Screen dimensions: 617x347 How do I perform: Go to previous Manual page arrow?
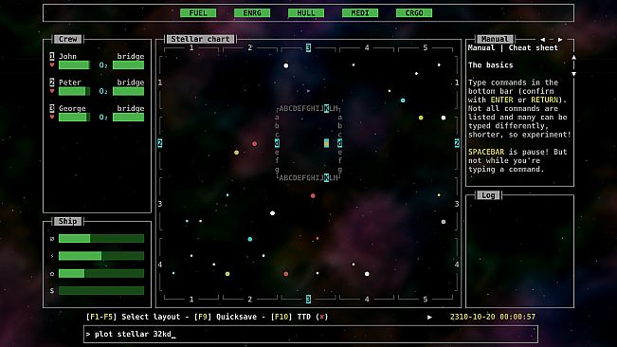pyautogui.click(x=543, y=39)
